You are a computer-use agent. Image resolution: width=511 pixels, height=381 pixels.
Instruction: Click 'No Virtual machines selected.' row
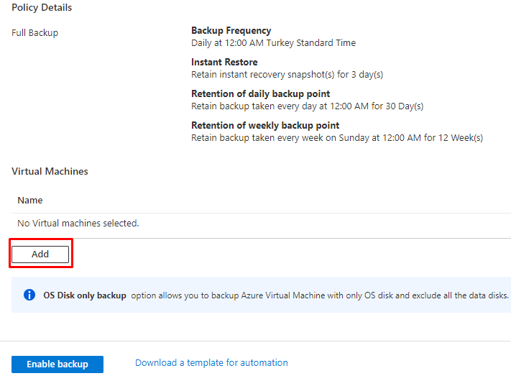pos(261,224)
